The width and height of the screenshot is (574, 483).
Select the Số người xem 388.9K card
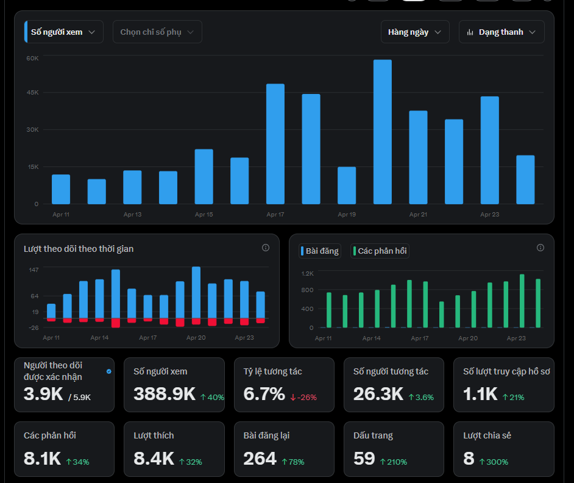174,384
